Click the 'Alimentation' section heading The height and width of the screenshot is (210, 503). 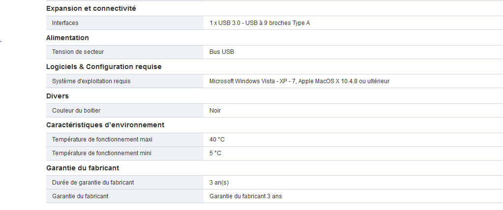(67, 38)
